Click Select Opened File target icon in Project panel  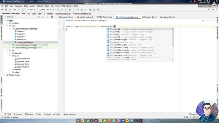click(x=39, y=17)
